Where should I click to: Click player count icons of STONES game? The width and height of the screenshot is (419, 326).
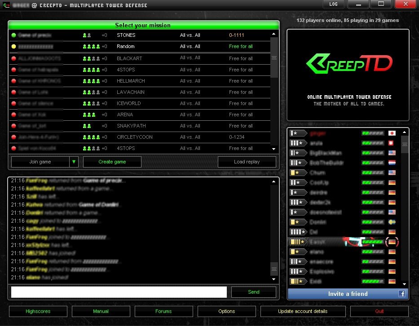pos(87,35)
